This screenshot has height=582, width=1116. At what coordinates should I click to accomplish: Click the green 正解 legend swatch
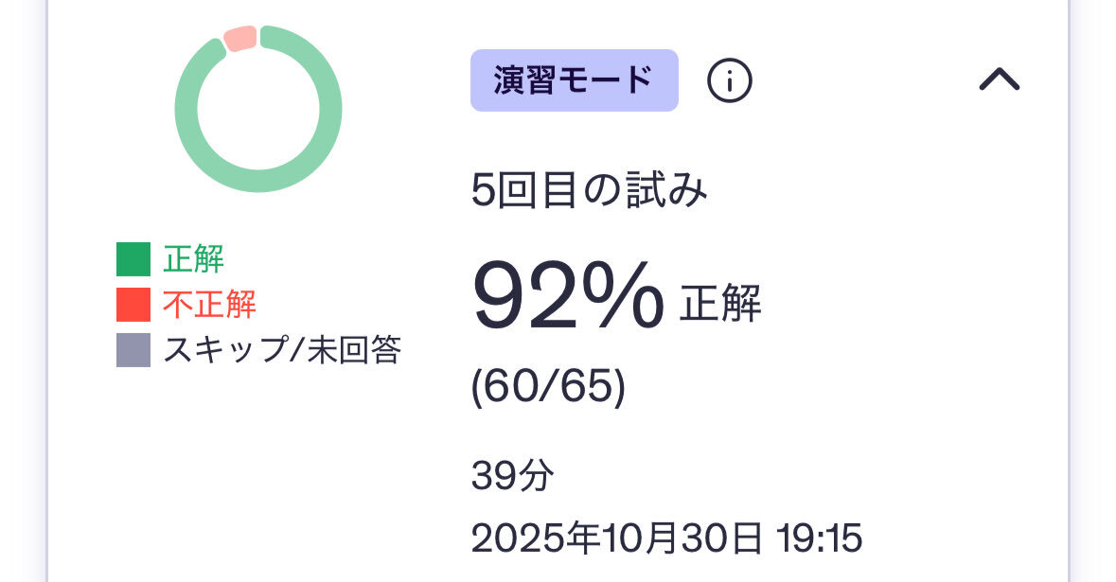(133, 259)
